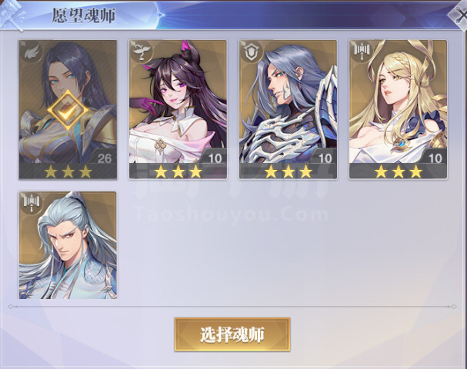Image resolution: width=467 pixels, height=369 pixels.
Task: Toggle the golden checkmark on the selected card
Action: pos(68,110)
